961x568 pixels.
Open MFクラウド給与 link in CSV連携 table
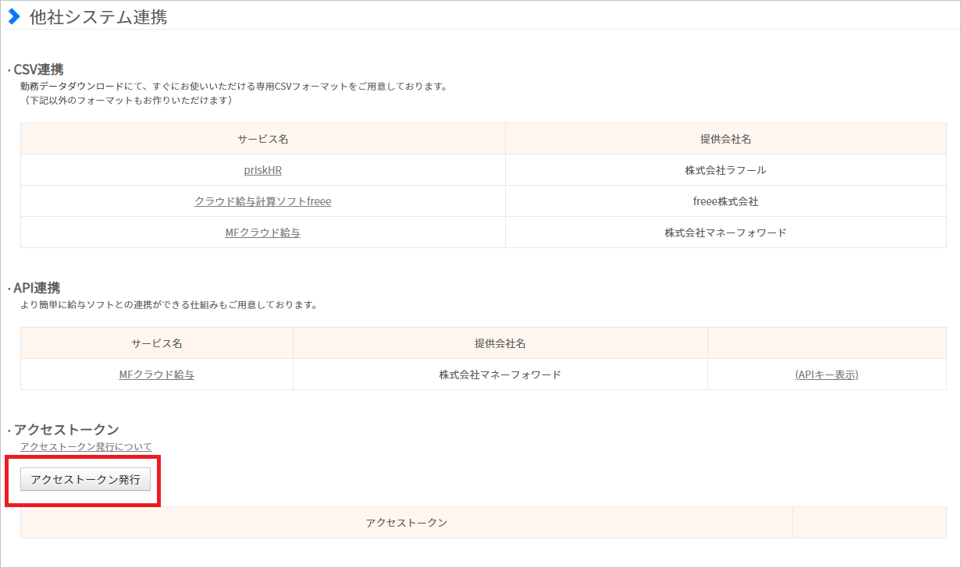(x=262, y=233)
